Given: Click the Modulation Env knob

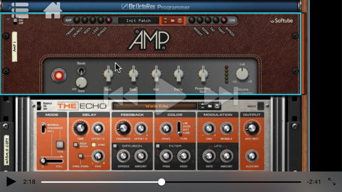Looking at the screenshot, I should [x=209, y=128].
